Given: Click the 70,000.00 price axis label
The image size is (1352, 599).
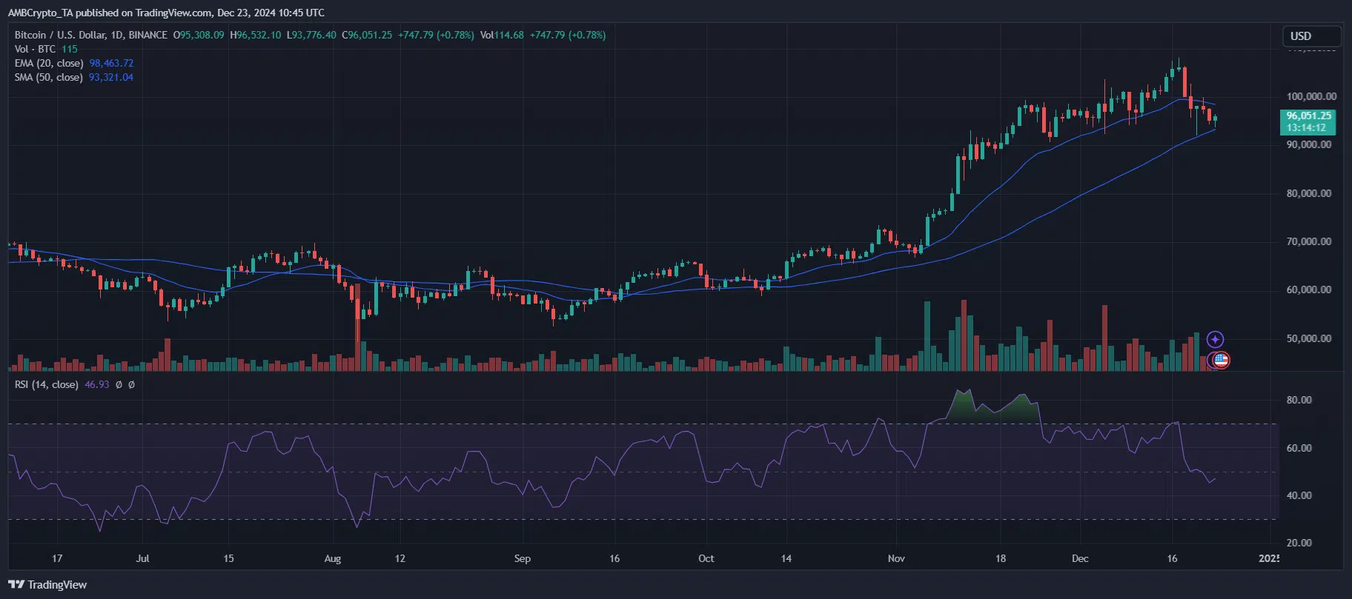Looking at the screenshot, I should pos(1309,241).
